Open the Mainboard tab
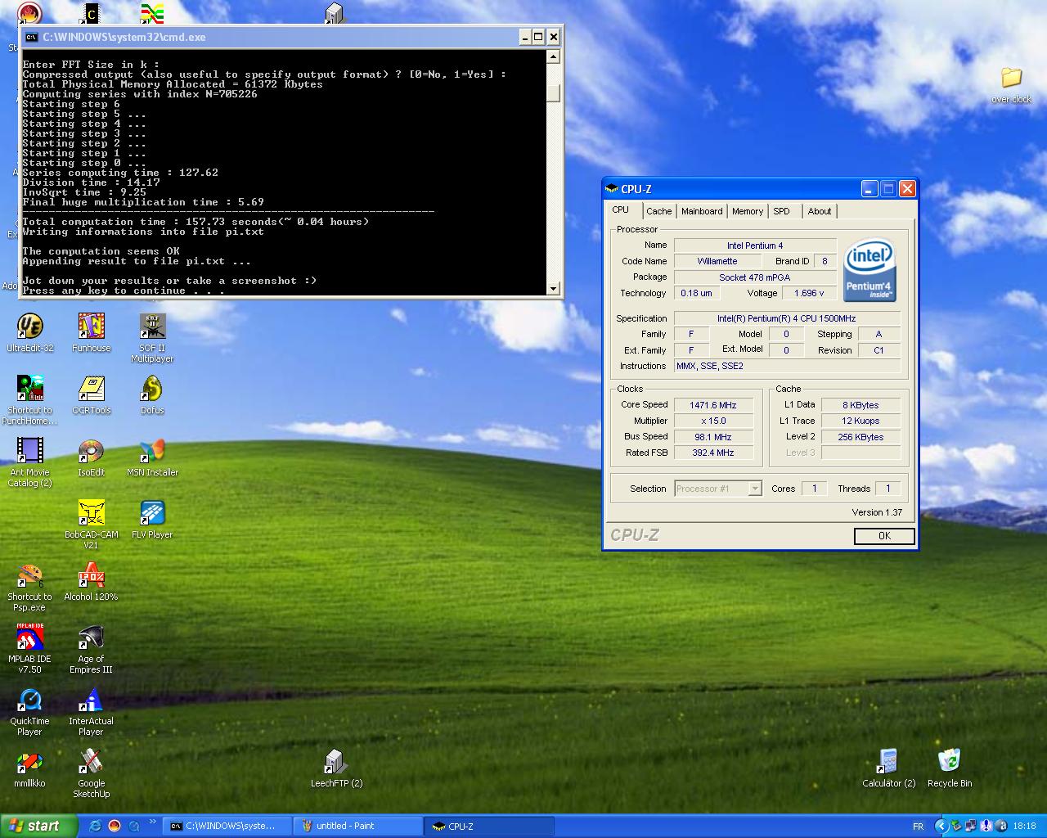Viewport: 1047px width, 838px height. tap(702, 211)
